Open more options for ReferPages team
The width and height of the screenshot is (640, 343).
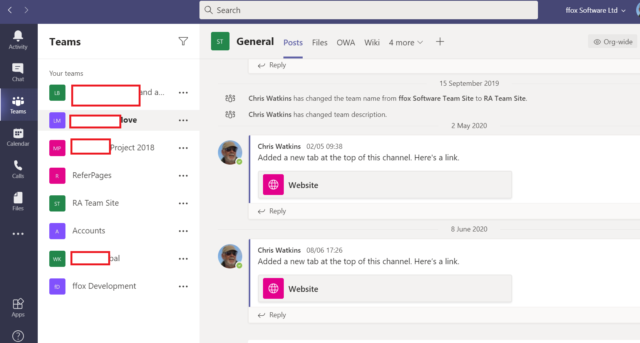183,176
